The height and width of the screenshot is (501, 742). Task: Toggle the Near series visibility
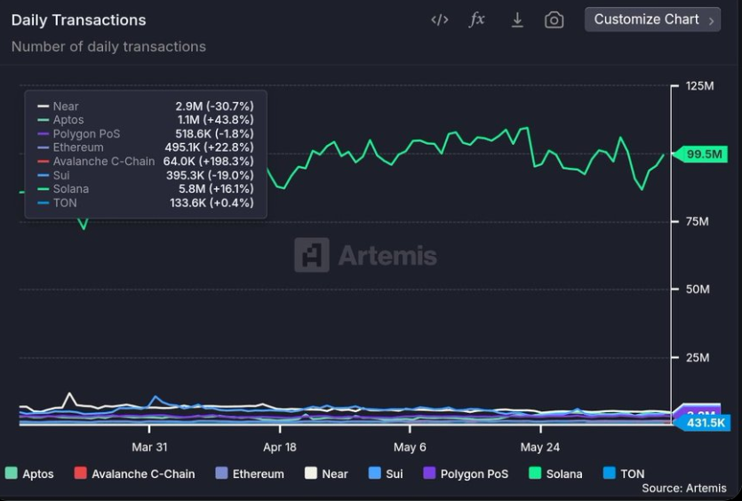(326, 473)
